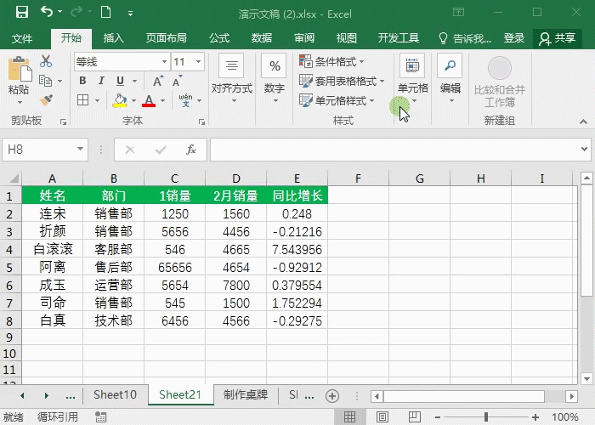The width and height of the screenshot is (595, 425).
Task: Click the 登录 sign-in button
Action: point(513,38)
